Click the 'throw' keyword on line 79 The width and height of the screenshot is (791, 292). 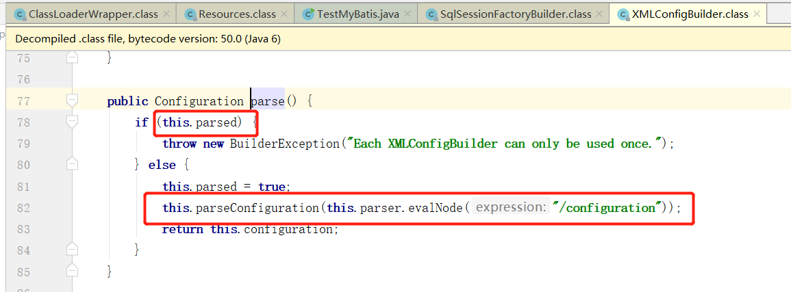pos(179,144)
